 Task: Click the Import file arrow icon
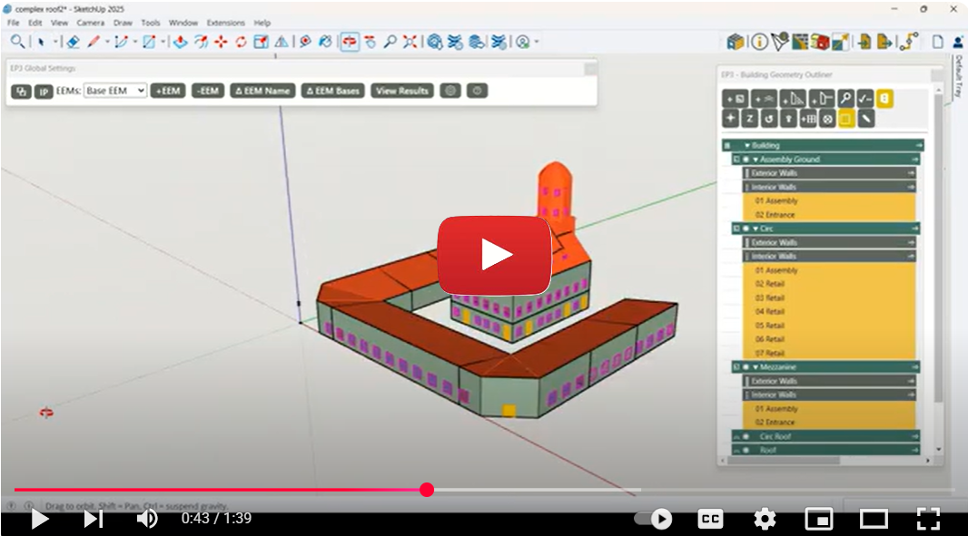point(864,42)
